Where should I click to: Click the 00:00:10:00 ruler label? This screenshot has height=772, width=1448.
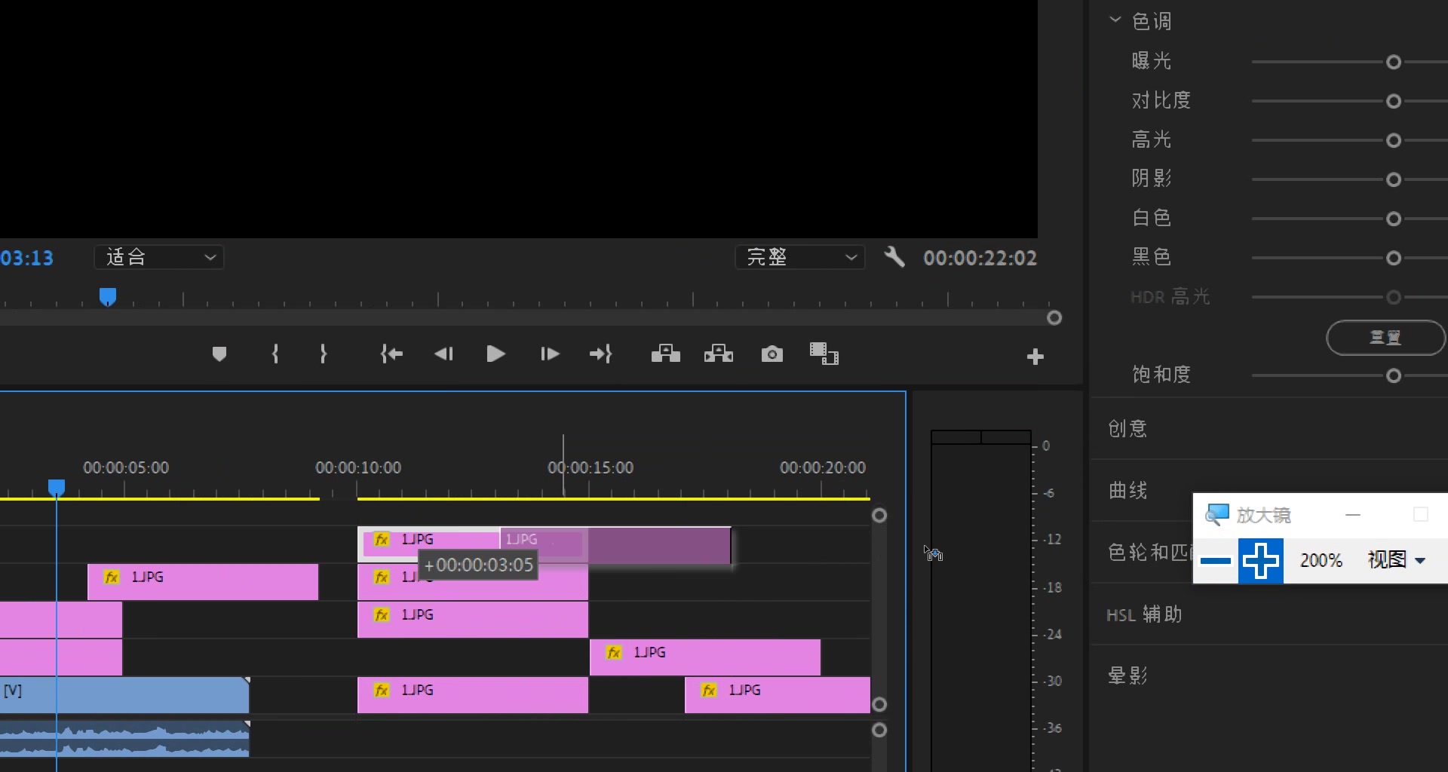pyautogui.click(x=358, y=467)
